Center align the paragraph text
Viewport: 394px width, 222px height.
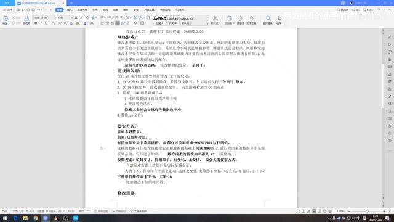[107, 23]
